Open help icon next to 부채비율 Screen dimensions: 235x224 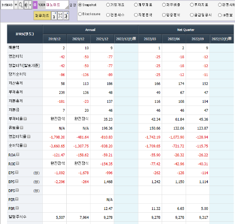(25, 119)
